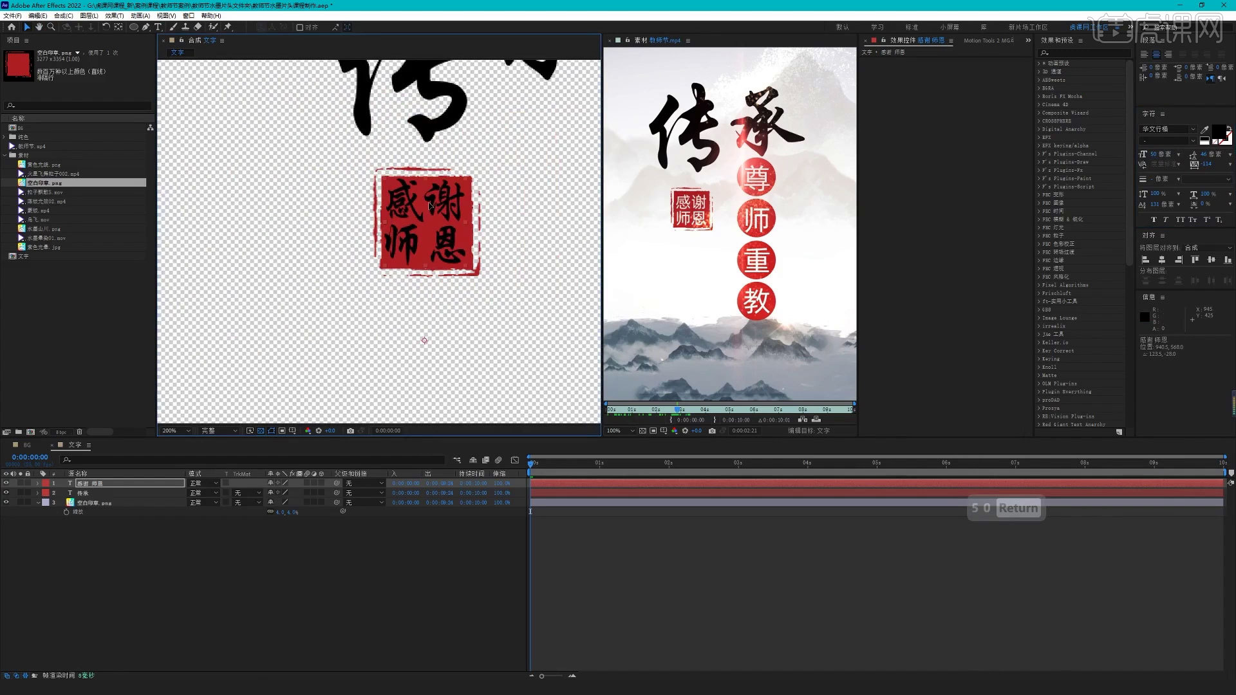Screen dimensions: 1236x695
Task: Select the Brush tool
Action: point(173,27)
